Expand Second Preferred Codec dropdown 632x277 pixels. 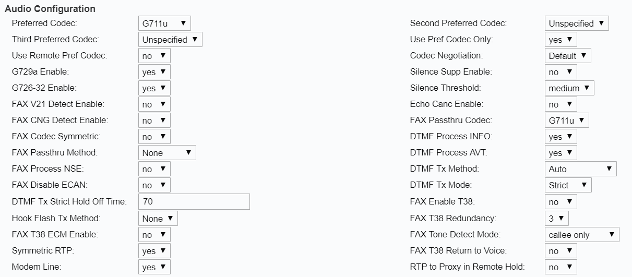pos(576,23)
